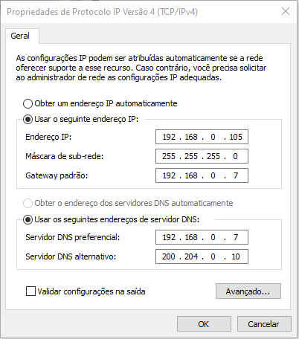The width and height of the screenshot is (299, 339).
Task: Click the first octet of Endereço IP
Action: tap(169, 137)
